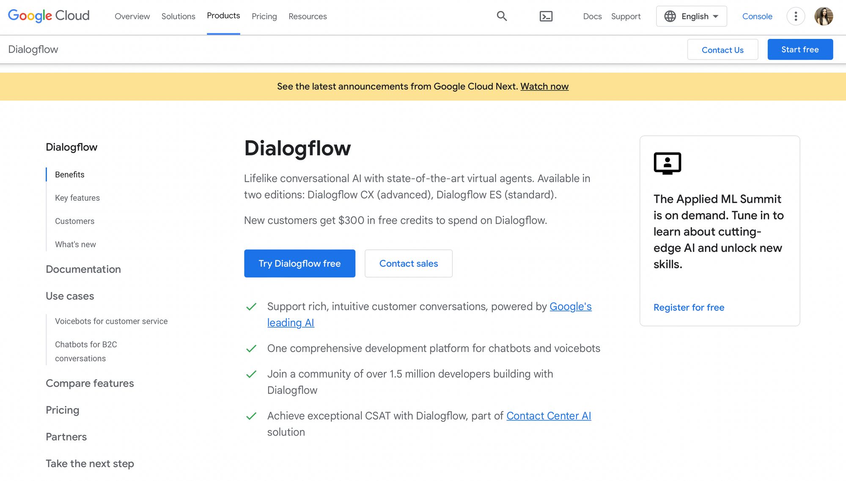Select the Pricing menu tab

264,16
